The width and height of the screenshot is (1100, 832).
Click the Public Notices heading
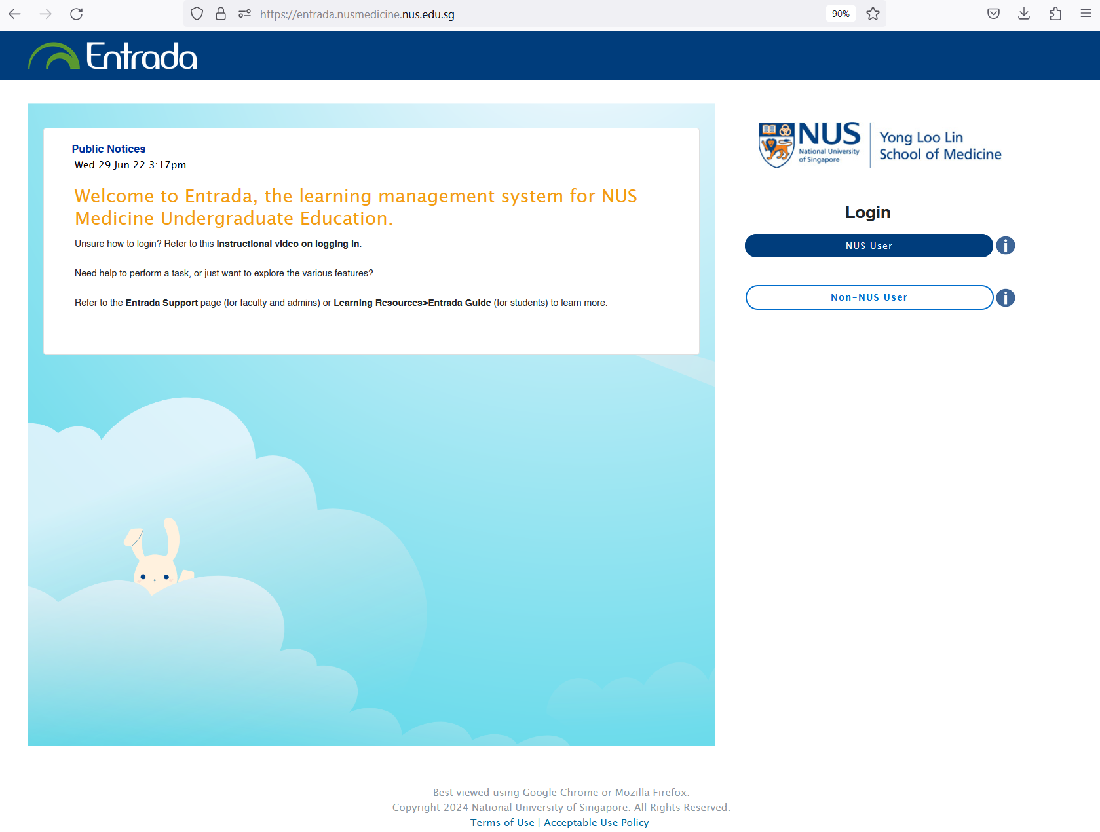109,149
